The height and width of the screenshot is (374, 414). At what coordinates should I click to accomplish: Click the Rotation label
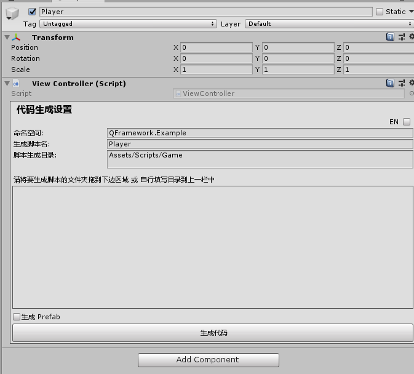(x=25, y=58)
